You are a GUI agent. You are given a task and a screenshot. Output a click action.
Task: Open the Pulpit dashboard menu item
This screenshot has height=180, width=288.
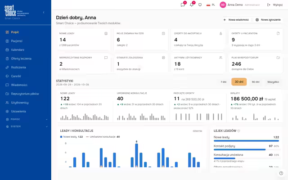point(26,32)
